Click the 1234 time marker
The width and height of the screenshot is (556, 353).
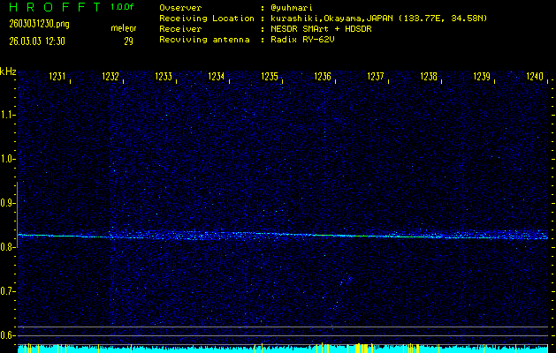tap(217, 76)
